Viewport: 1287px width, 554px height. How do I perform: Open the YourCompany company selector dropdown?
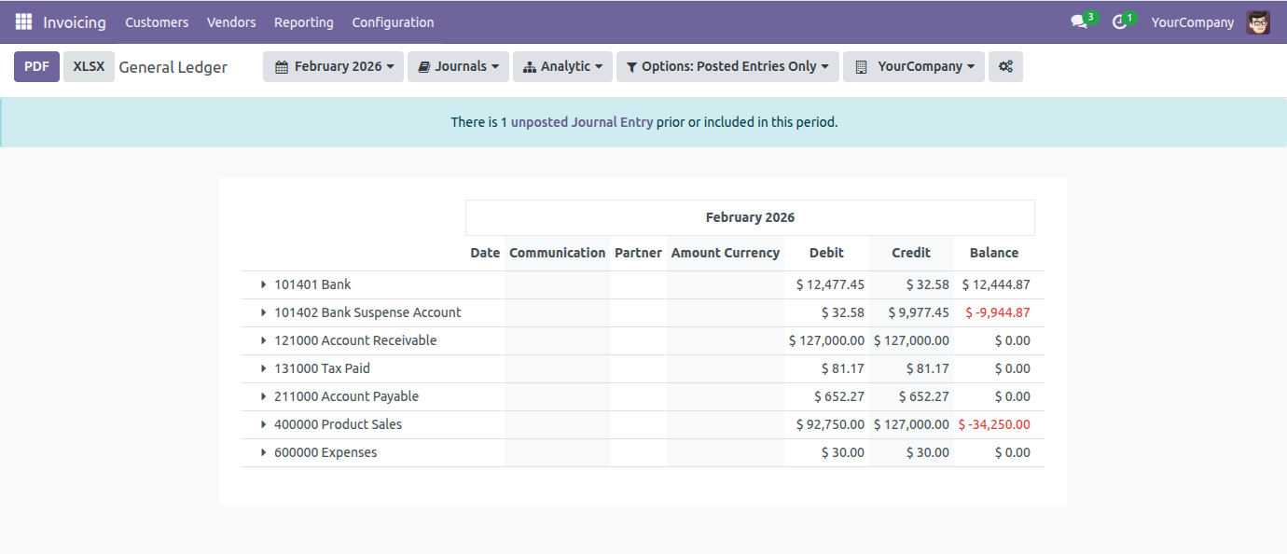914,67
